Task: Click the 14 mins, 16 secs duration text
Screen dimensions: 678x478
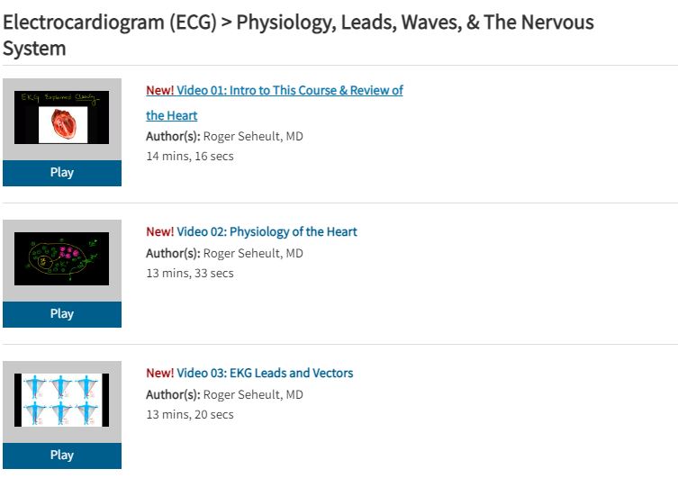Action: pos(190,156)
